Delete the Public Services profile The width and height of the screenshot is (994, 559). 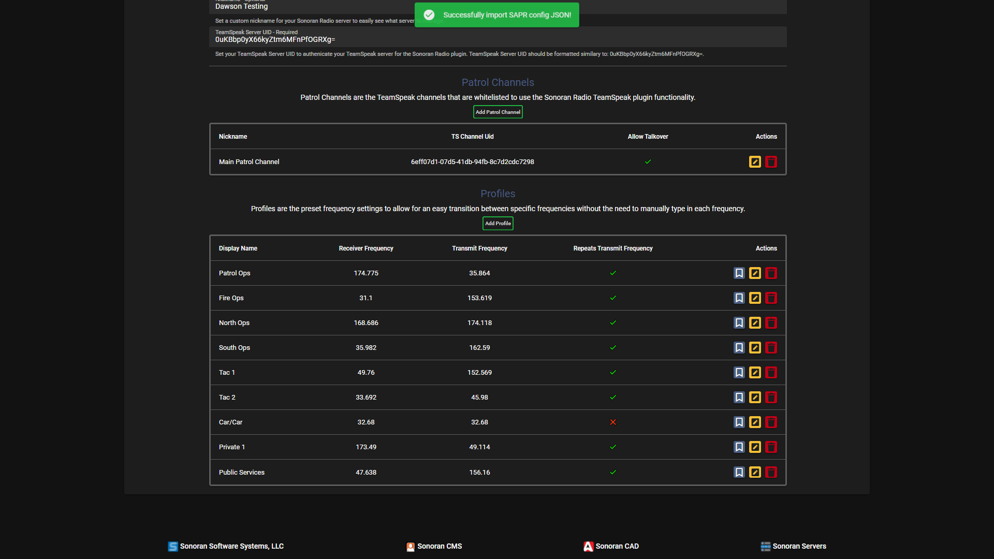pos(771,472)
